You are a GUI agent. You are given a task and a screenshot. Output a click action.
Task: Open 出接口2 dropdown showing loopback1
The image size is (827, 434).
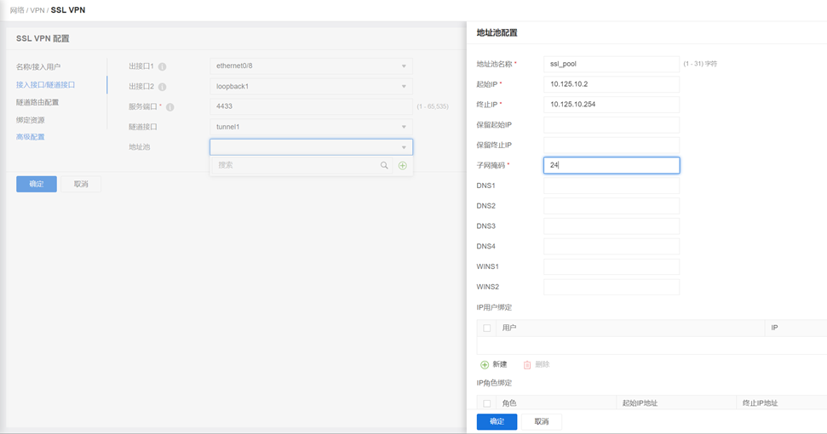point(311,87)
